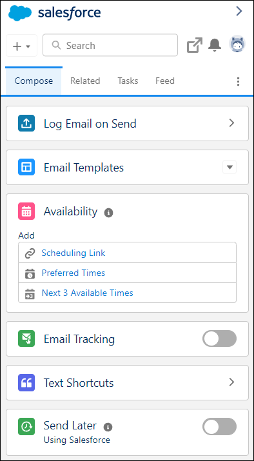Turn on the Send Later toggle
This screenshot has height=461, width=254.
(219, 426)
